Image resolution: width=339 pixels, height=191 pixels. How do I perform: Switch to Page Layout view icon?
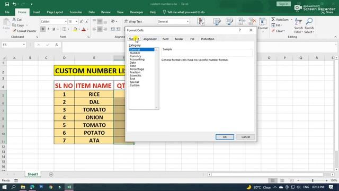click(282, 180)
